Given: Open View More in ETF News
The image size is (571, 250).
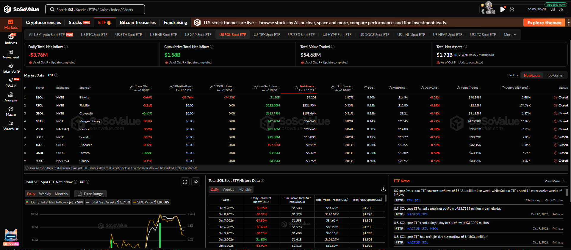Looking at the screenshot, I should (555, 181).
